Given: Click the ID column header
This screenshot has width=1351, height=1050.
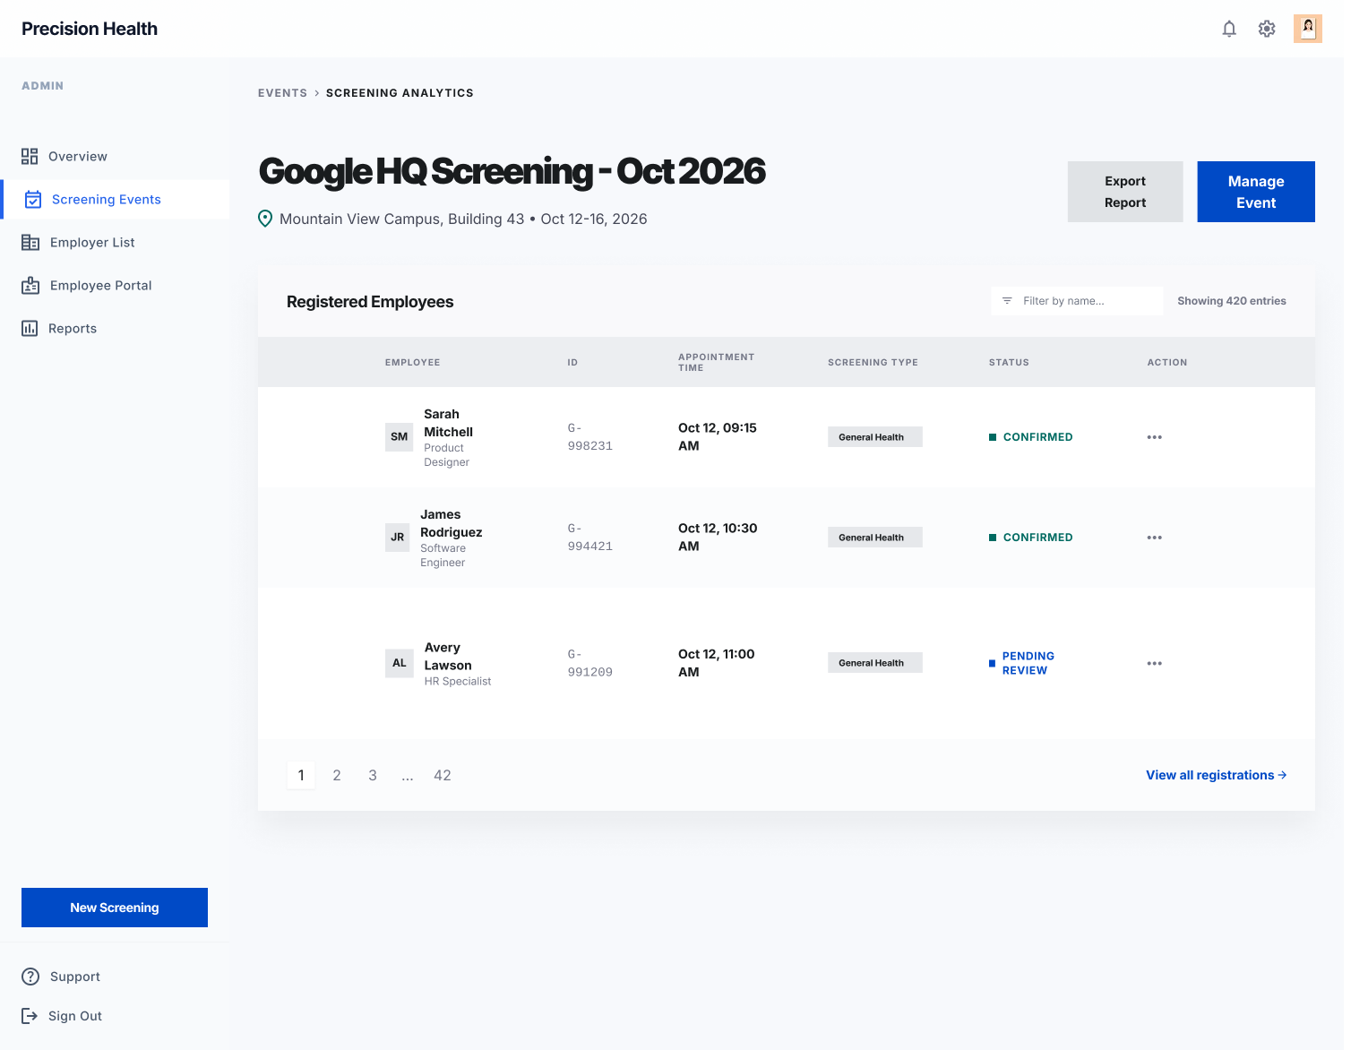Looking at the screenshot, I should [572, 363].
